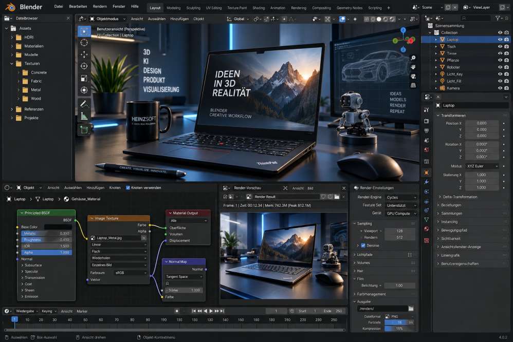
Task: Open the output folder browse icon
Action: [x=411, y=309]
